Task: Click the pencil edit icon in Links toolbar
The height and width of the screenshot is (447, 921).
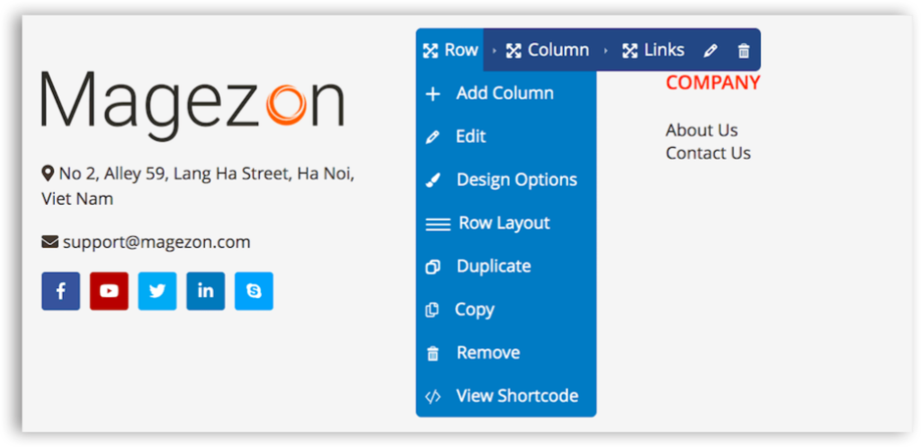Action: click(x=711, y=51)
